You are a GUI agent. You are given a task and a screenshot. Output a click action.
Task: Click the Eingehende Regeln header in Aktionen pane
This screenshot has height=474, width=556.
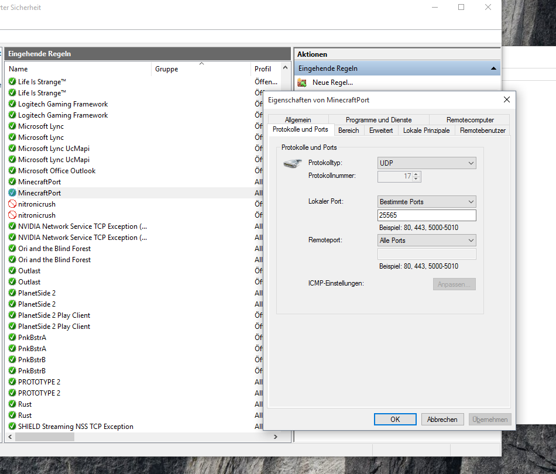(x=397, y=68)
